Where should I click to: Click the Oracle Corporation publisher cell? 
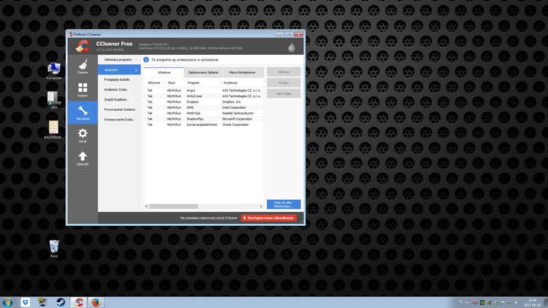tap(236, 125)
